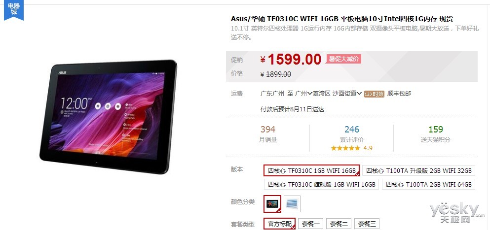Click the 暑促大减价 promotion tag

coord(343,59)
